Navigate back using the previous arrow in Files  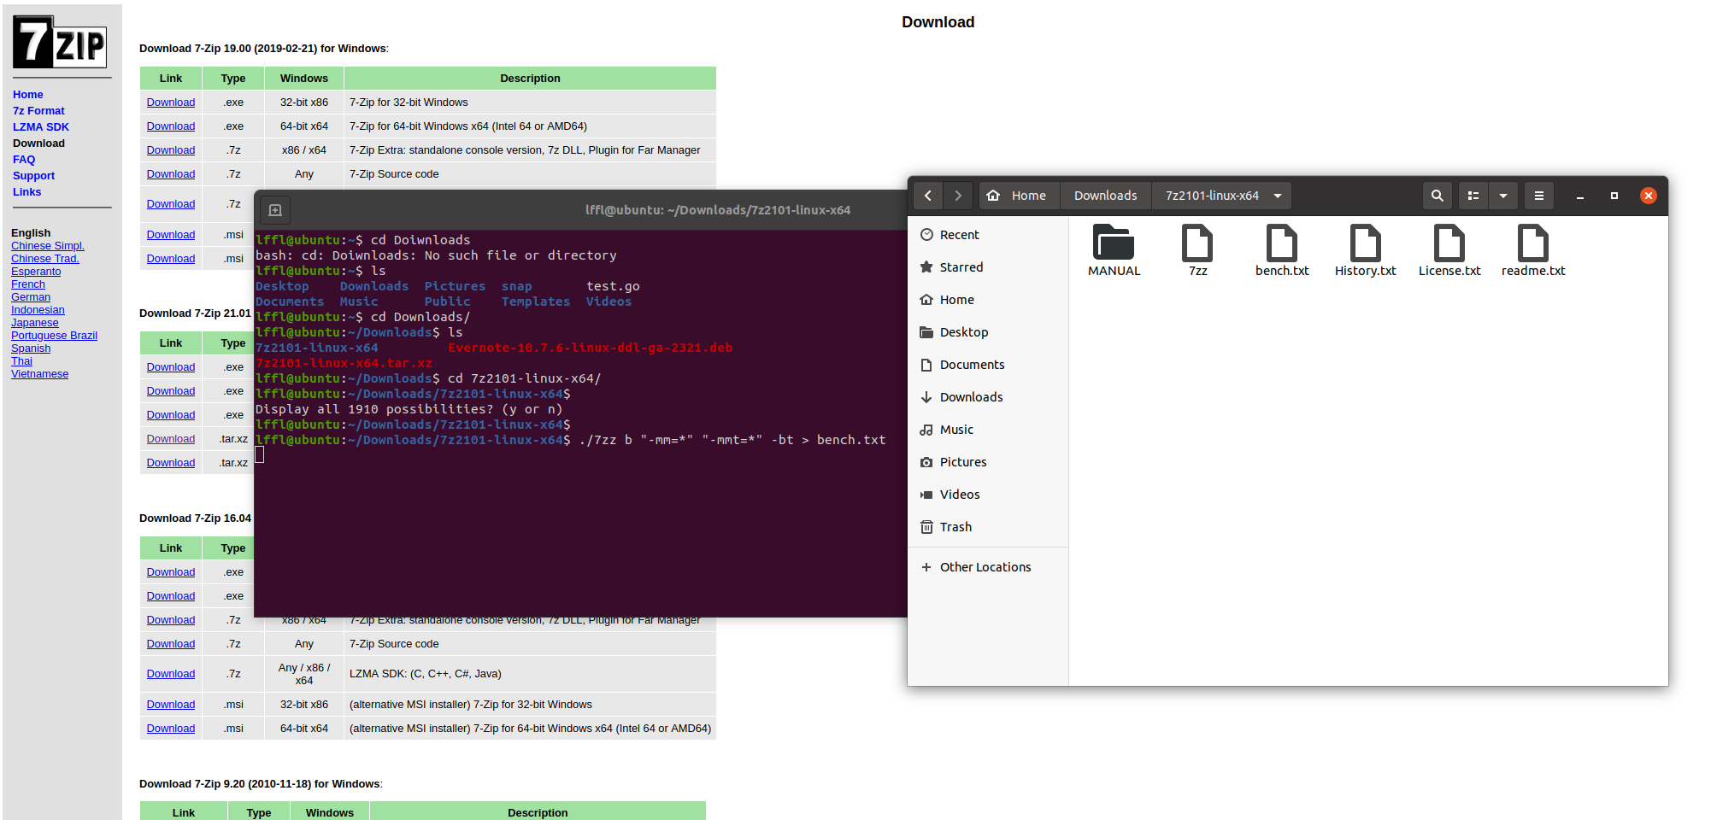(x=927, y=196)
